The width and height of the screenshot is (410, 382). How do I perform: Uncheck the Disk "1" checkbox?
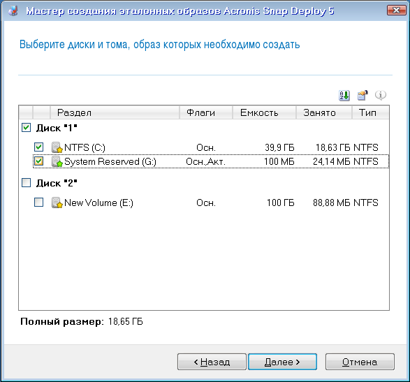tap(26, 128)
